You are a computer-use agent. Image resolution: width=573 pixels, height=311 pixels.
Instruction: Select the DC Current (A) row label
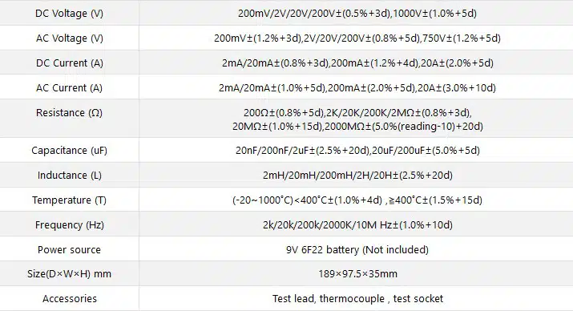[x=70, y=63]
